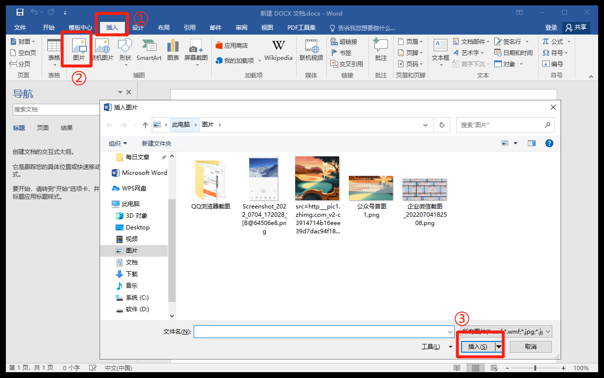Switch to the 开始 Home tab
Screen dimensions: 604x378
[x=49, y=27]
